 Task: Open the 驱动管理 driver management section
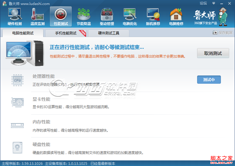[x=107, y=17]
